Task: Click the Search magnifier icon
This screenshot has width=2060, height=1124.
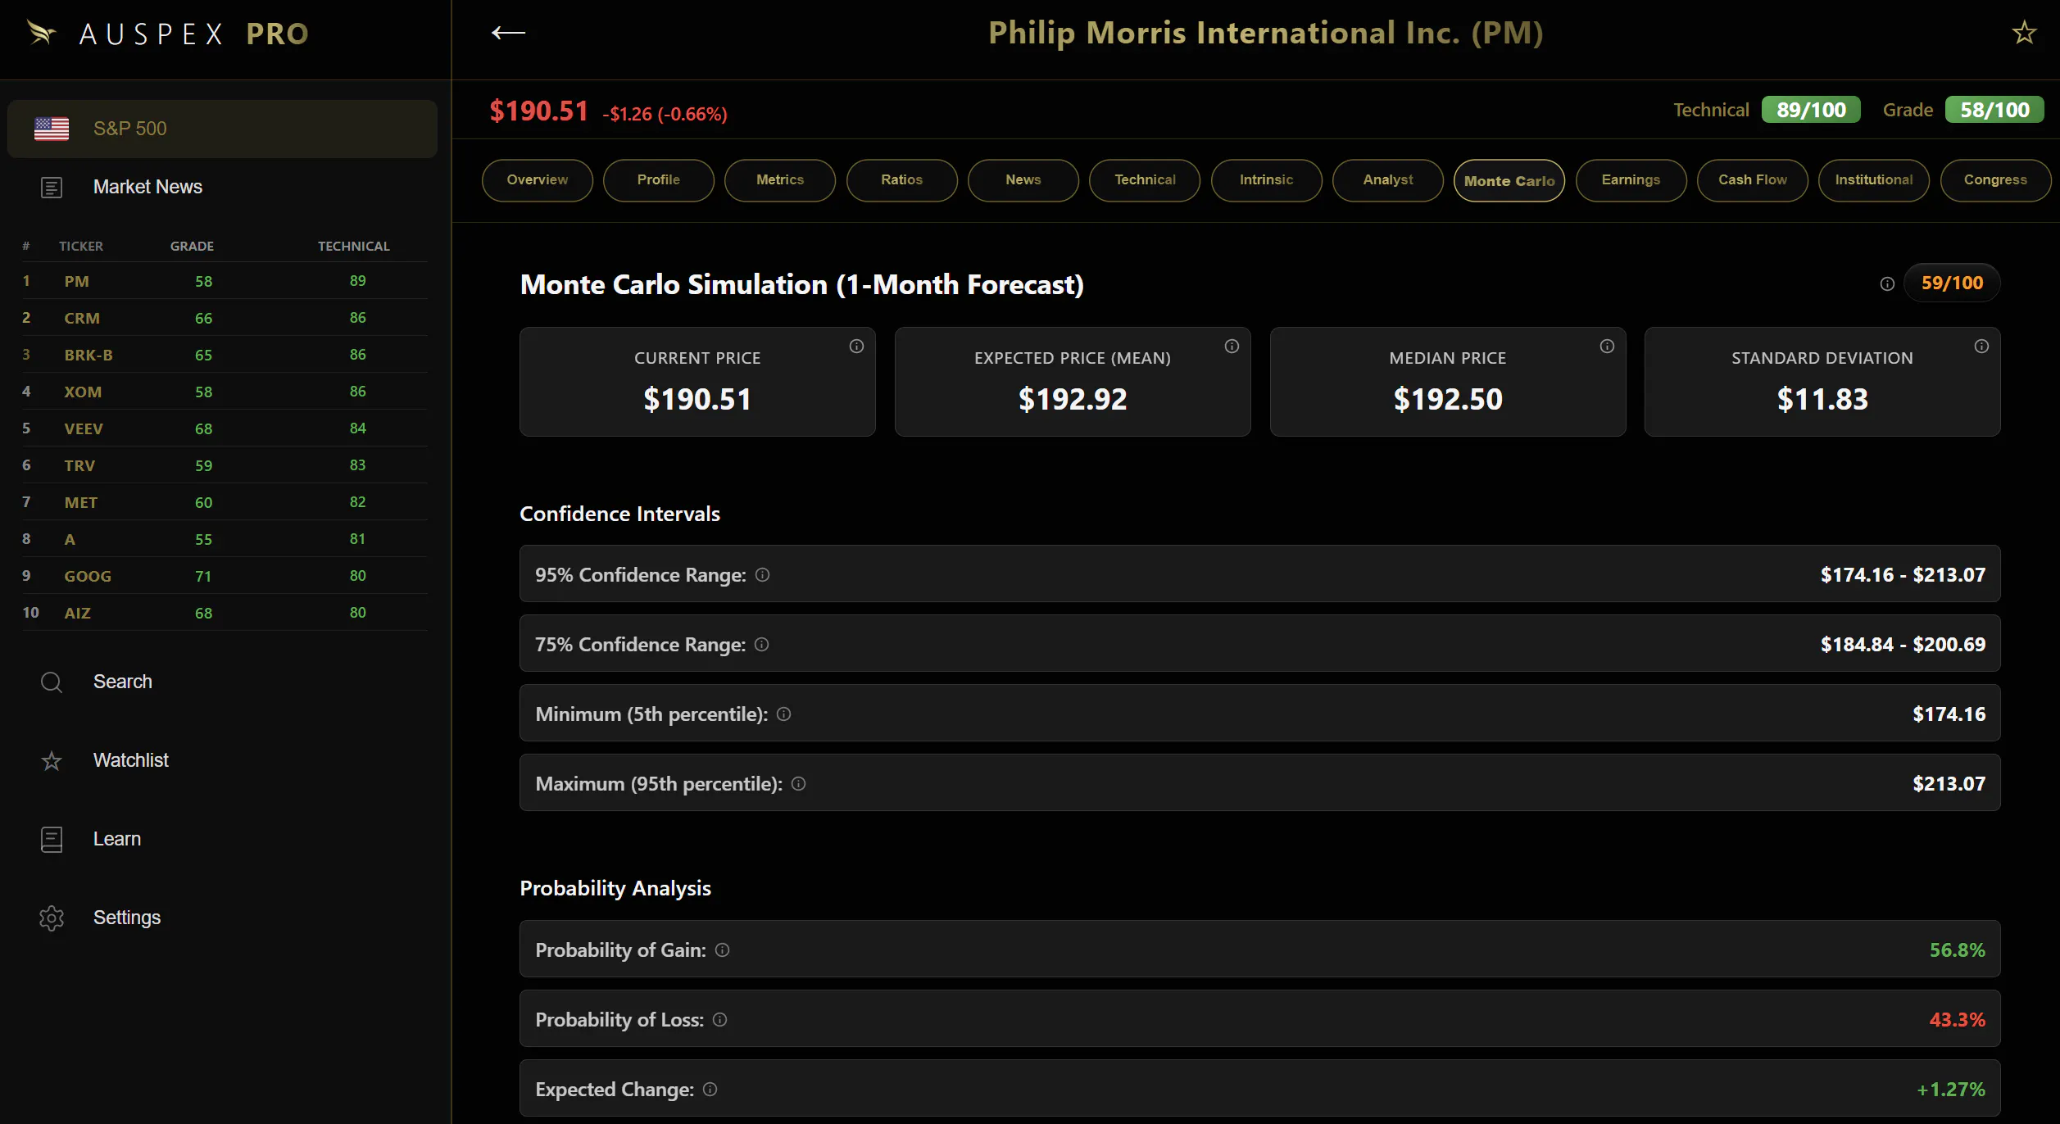Action: [52, 682]
